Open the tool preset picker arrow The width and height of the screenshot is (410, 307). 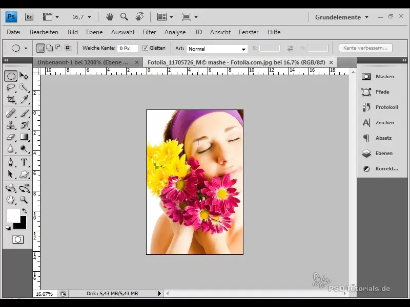[26, 48]
